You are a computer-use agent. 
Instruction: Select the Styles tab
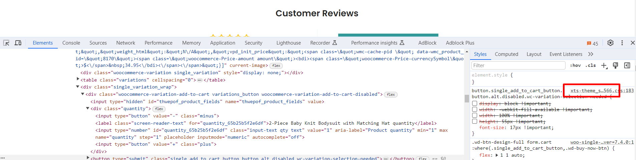point(480,54)
